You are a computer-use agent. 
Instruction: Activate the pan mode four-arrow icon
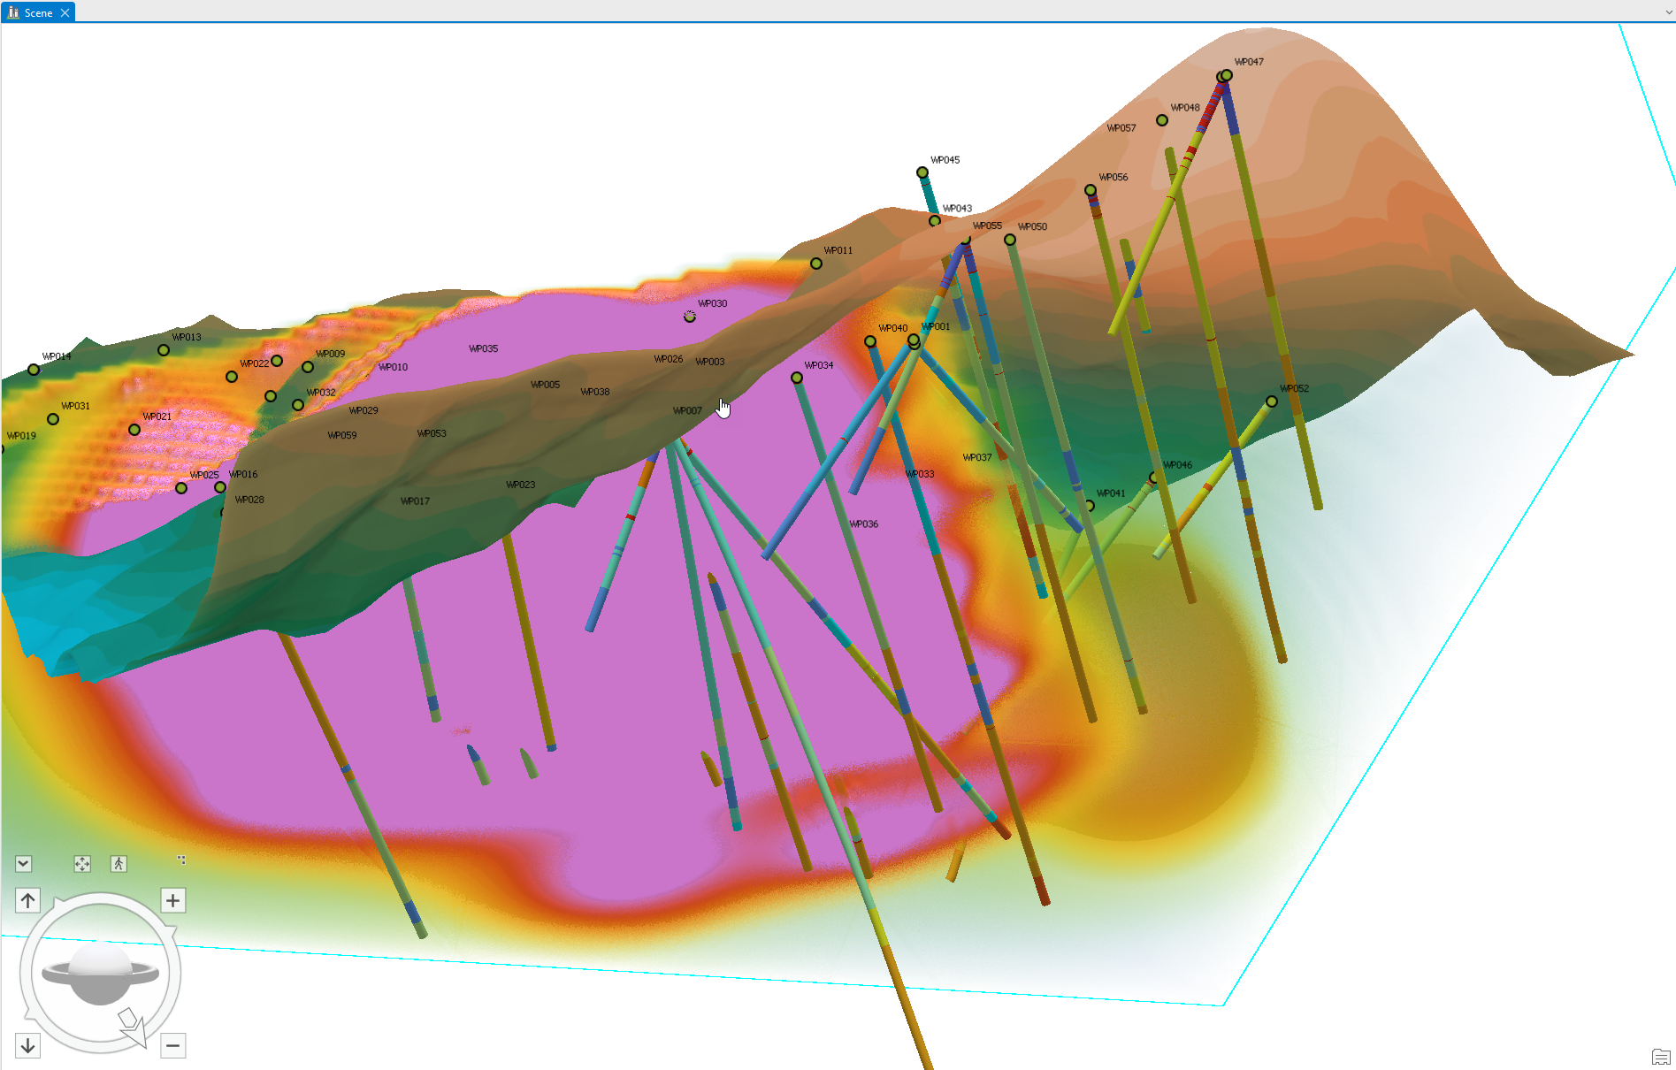point(82,864)
